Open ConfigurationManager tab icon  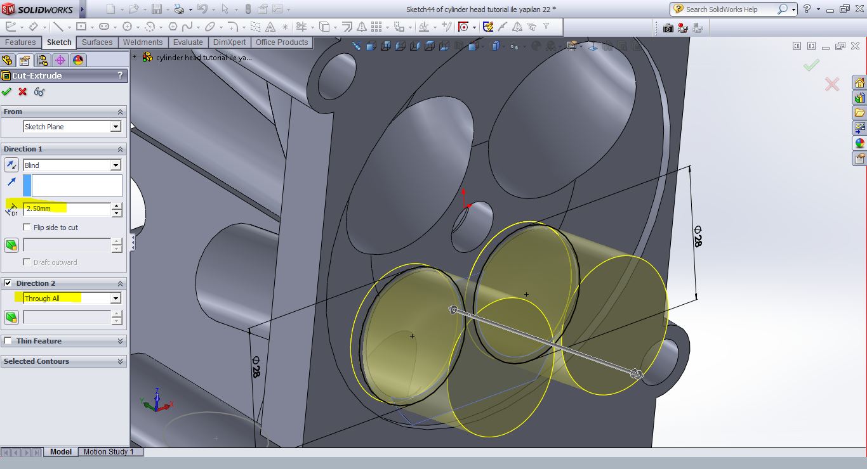43,60
